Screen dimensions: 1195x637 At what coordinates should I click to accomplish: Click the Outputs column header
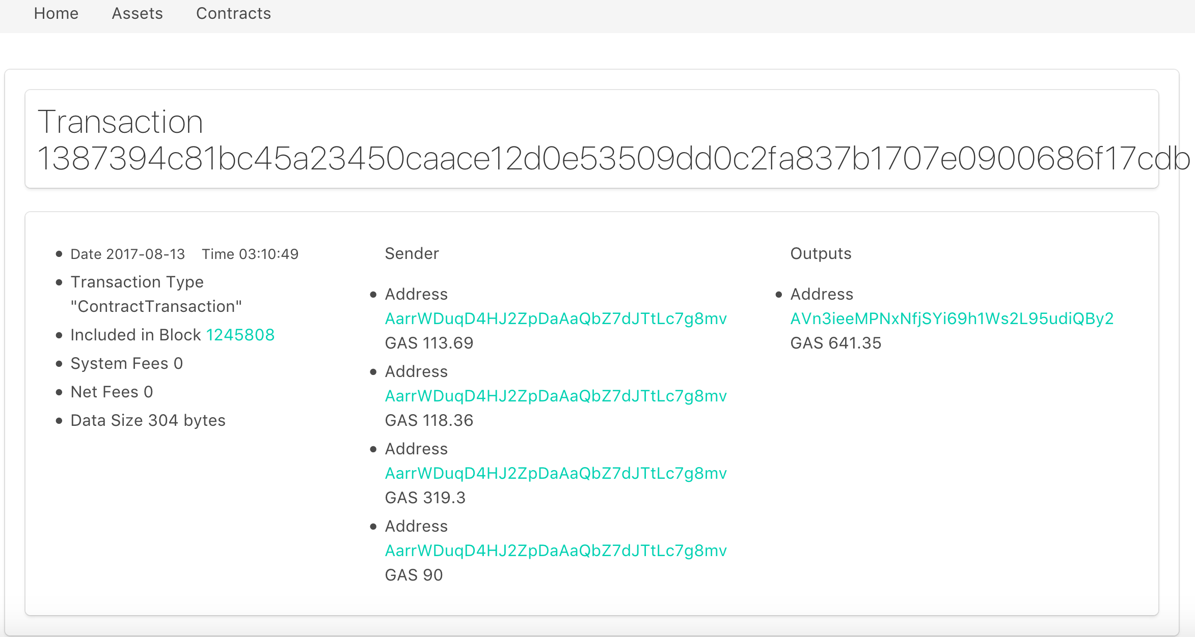(x=821, y=253)
